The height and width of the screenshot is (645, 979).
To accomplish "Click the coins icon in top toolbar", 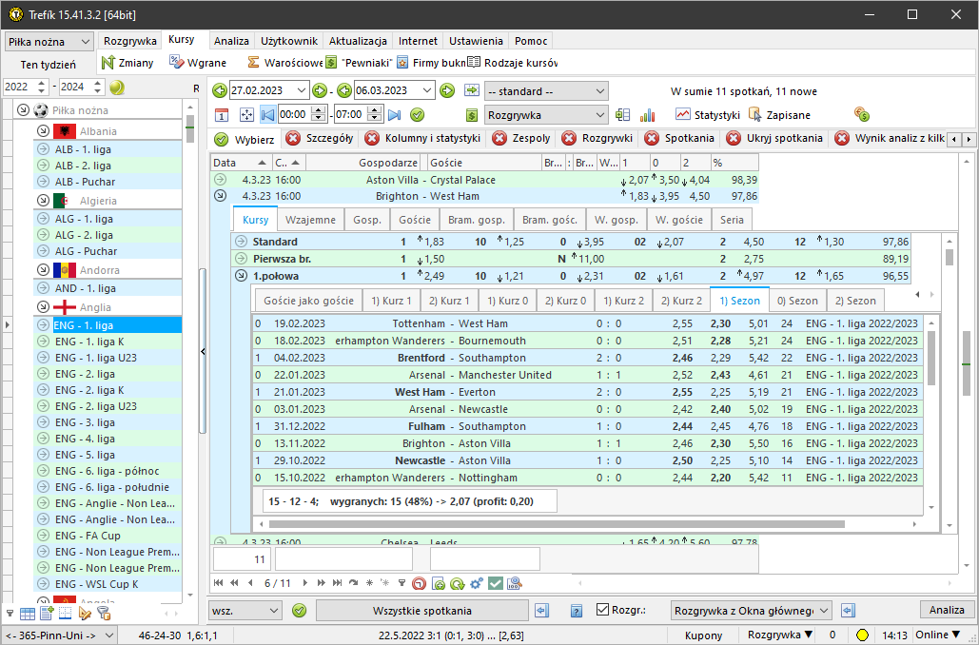I will coord(862,114).
